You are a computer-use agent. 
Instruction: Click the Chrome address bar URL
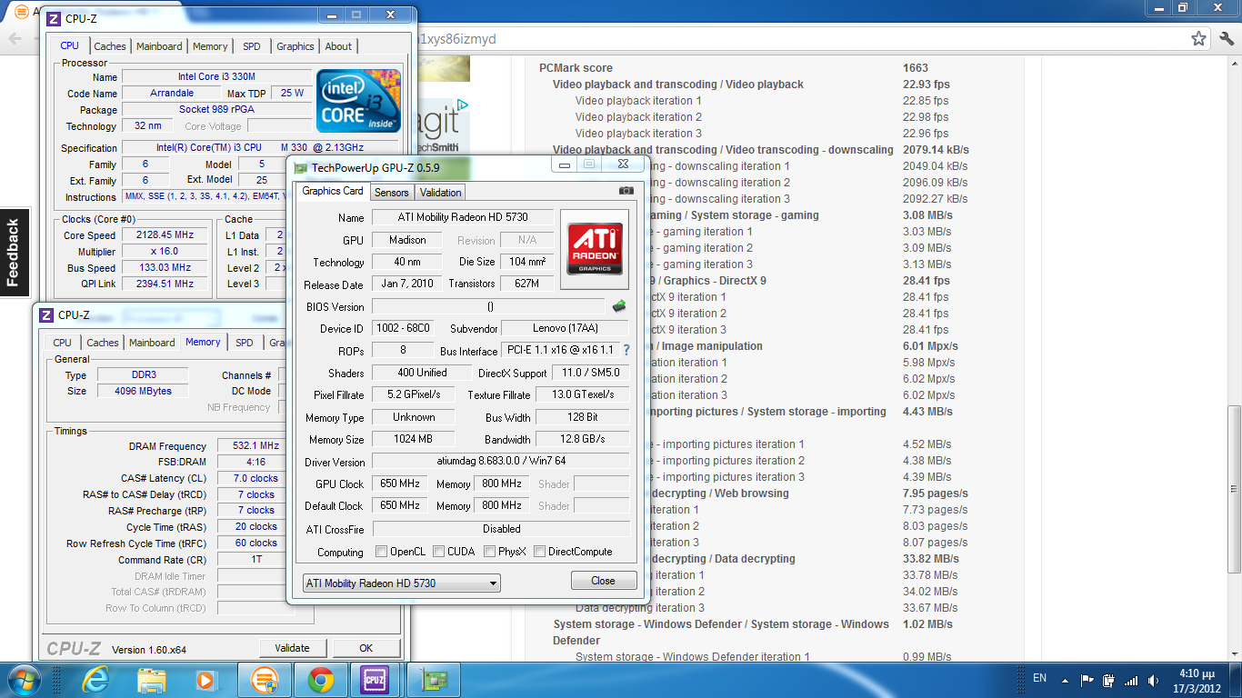(456, 39)
